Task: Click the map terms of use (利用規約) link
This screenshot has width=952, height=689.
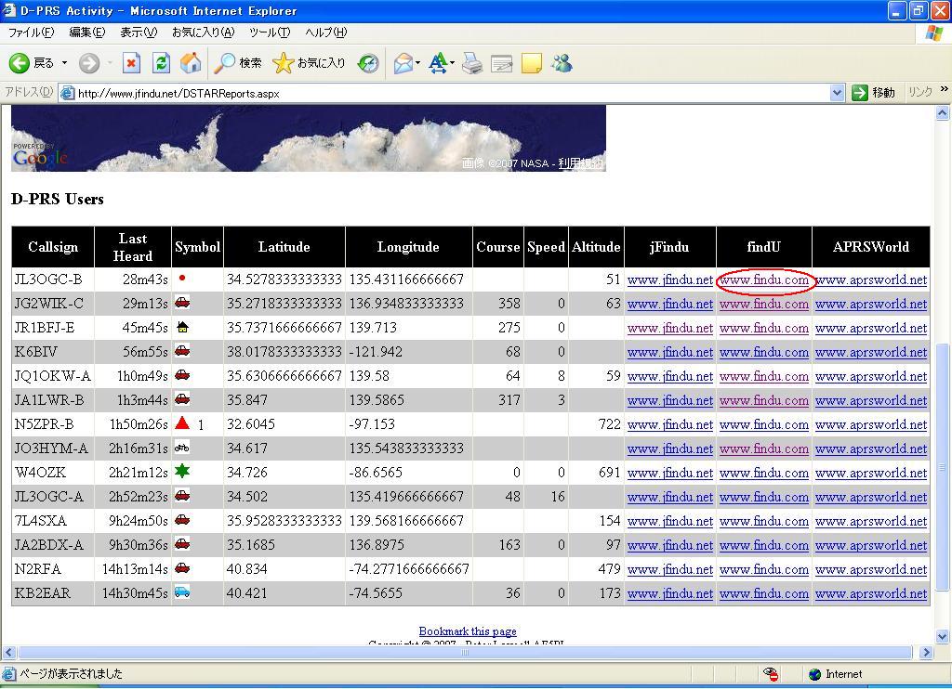Action: point(580,163)
